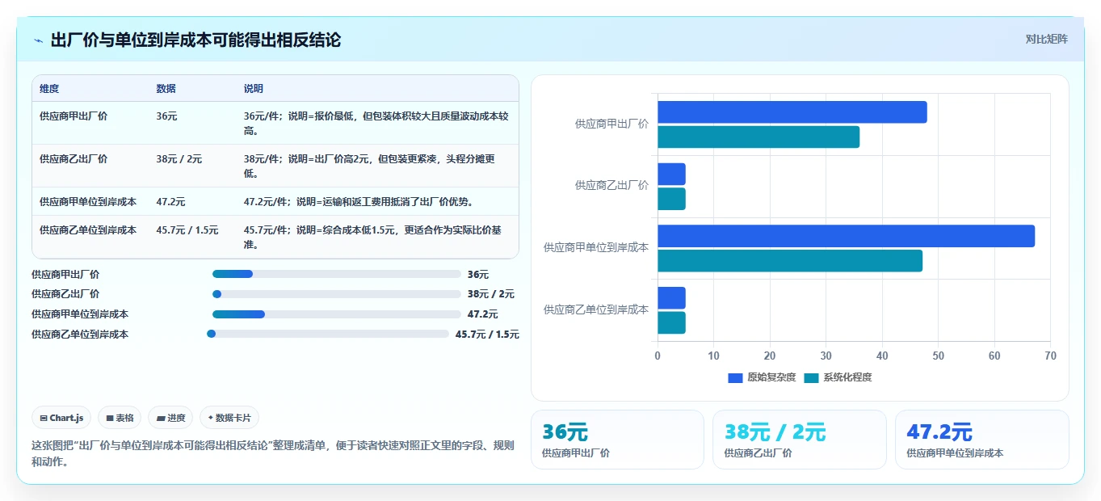
Task: Click the 47.2元 data card
Action: (x=981, y=440)
